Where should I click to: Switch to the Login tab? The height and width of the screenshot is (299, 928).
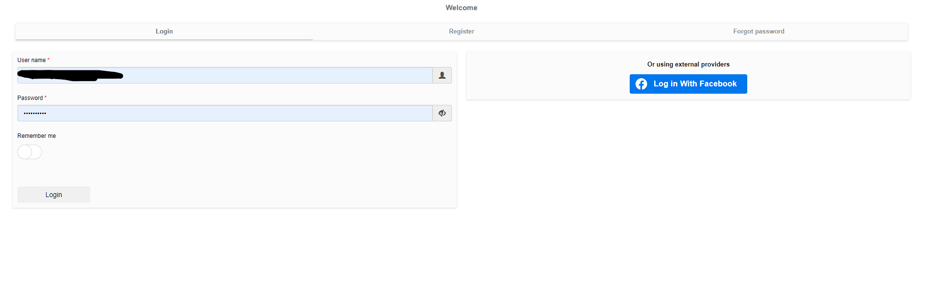coord(164,31)
